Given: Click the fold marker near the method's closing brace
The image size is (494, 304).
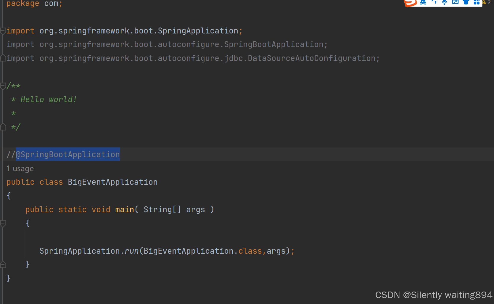Looking at the screenshot, I should point(3,264).
